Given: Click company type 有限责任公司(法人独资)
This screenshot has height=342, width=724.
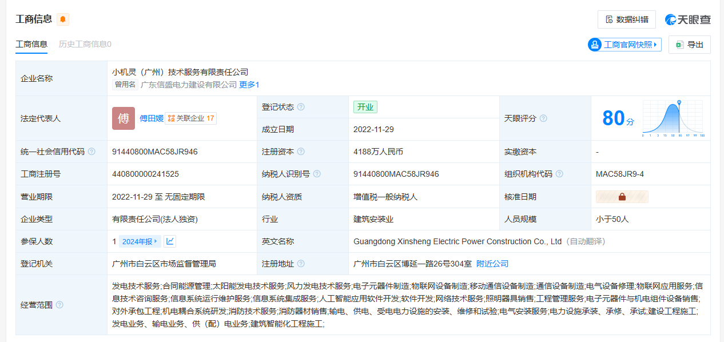Looking at the screenshot, I should [155, 219].
